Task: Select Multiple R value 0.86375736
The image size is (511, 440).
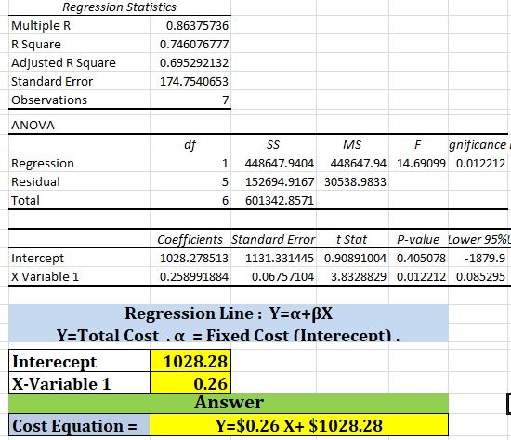Action: click(x=190, y=25)
